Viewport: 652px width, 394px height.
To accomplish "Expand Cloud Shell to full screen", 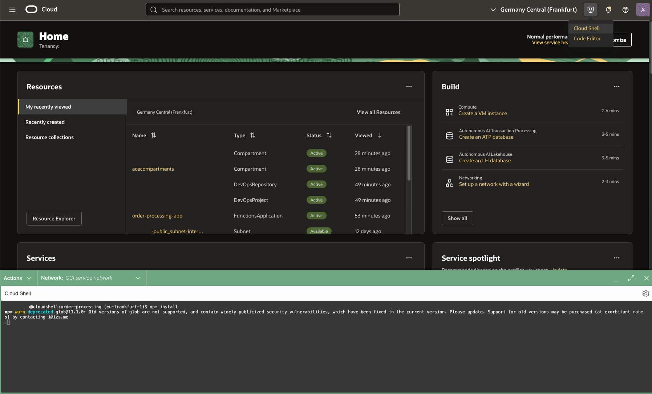I will point(631,278).
